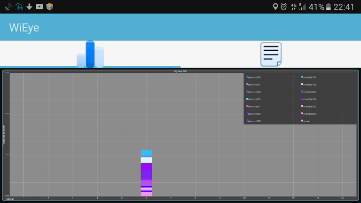Tap the large purple bar segment

point(146,171)
